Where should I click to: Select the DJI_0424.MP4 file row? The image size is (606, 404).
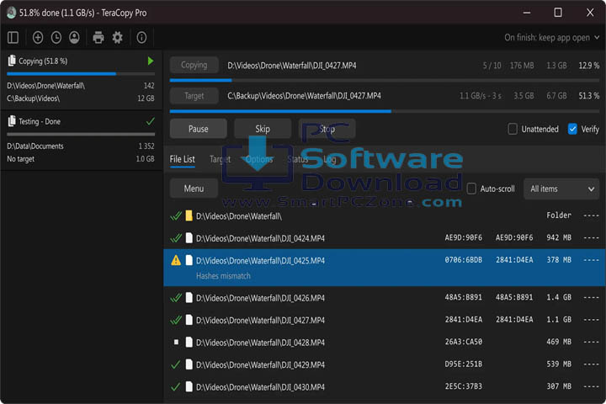(385, 238)
